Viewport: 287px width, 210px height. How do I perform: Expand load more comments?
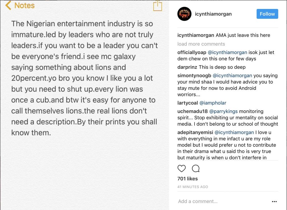coord(201,44)
